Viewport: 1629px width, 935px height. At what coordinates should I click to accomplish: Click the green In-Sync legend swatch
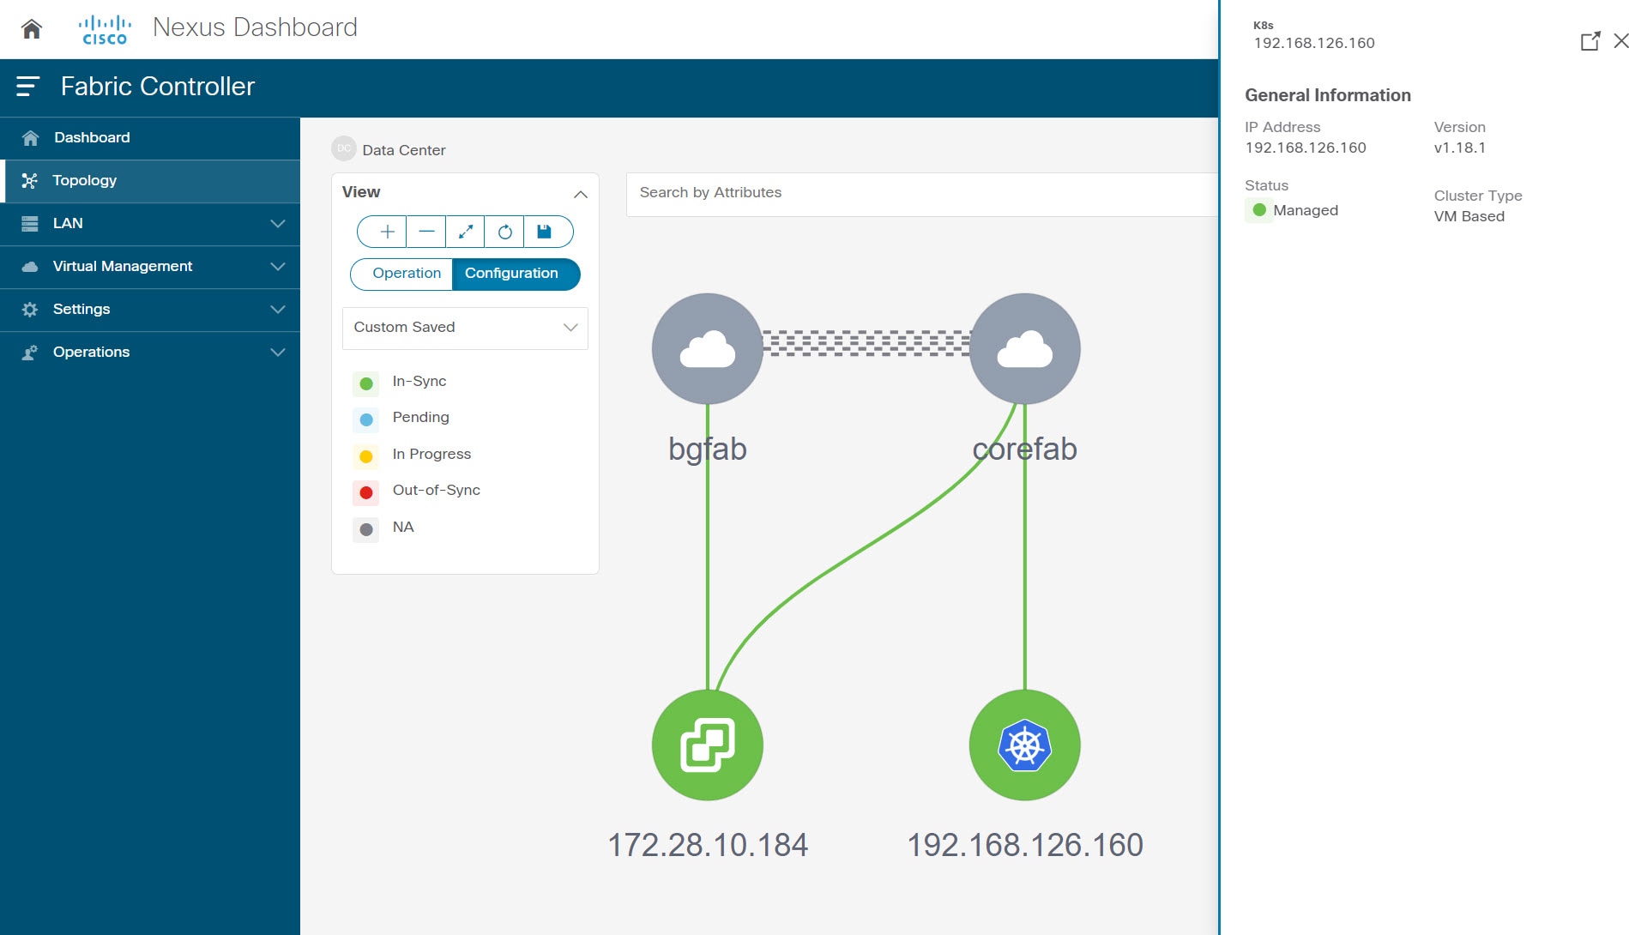[366, 383]
